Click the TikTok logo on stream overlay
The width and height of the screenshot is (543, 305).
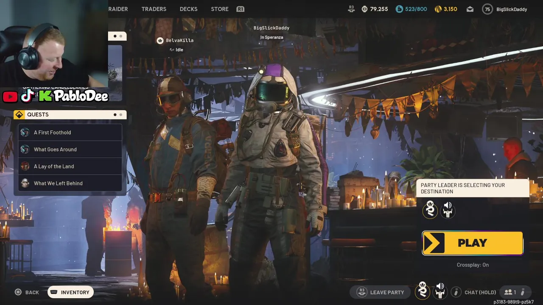pyautogui.click(x=28, y=96)
